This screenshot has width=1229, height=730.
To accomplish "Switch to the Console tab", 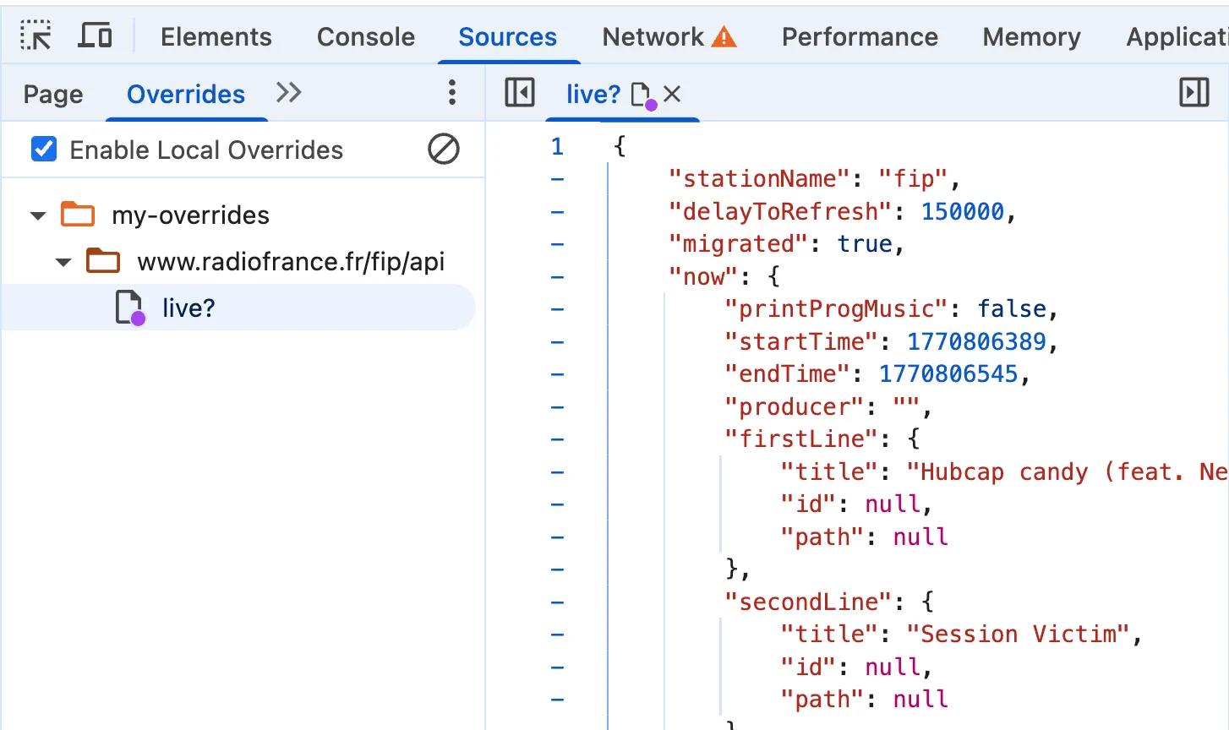I will [366, 36].
